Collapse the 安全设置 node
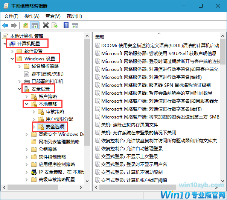Viewport: 227px width, 200px height. tap(20, 89)
